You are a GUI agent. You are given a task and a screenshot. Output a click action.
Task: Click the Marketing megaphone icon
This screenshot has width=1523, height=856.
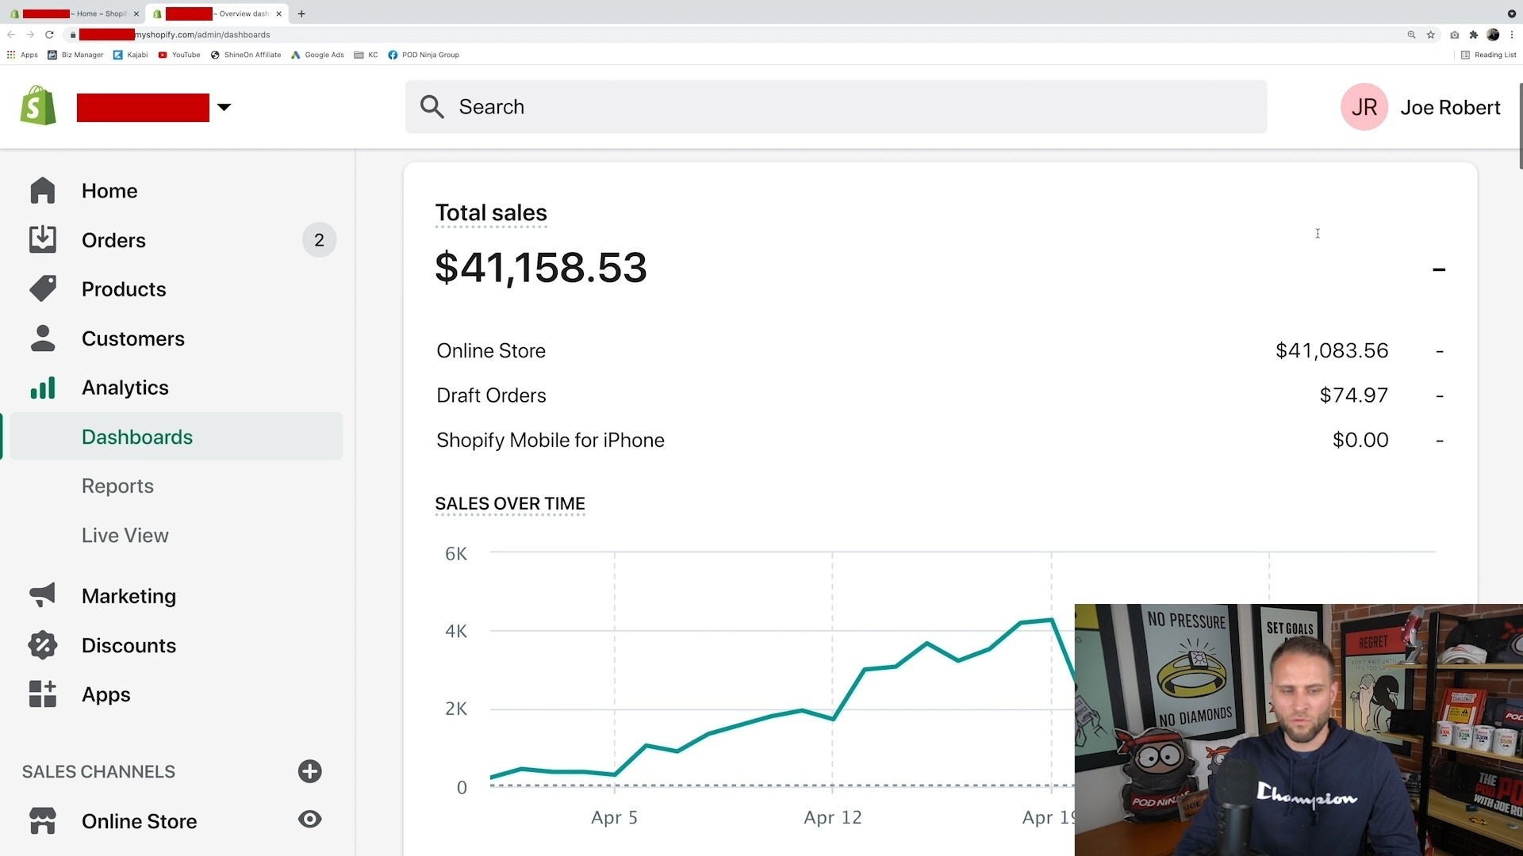(x=43, y=595)
